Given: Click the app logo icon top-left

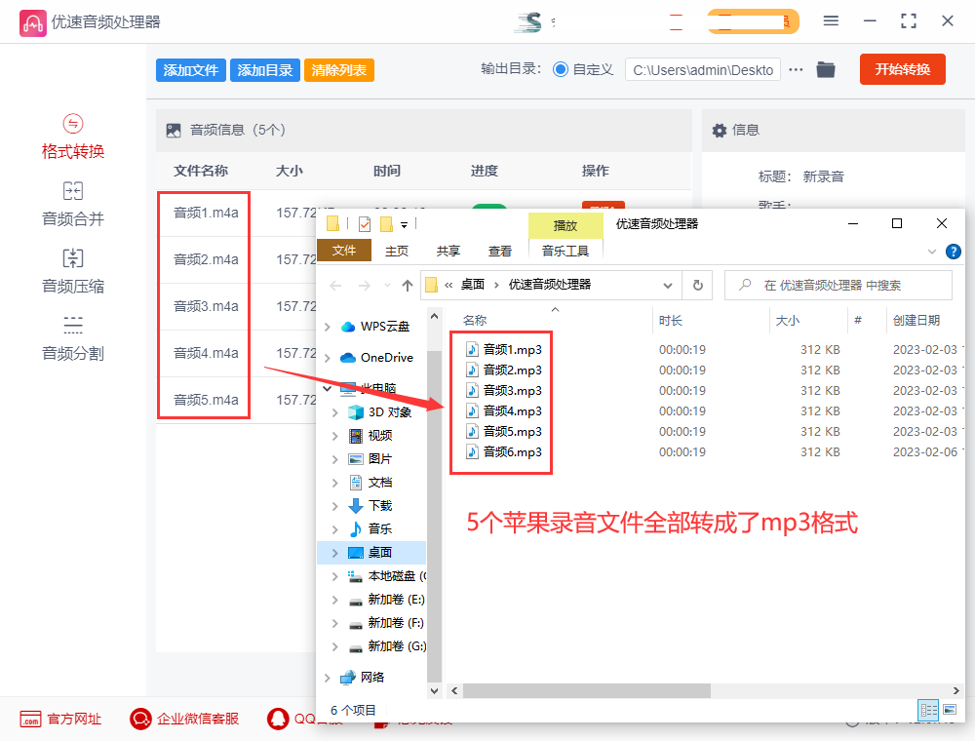Looking at the screenshot, I should (32, 21).
